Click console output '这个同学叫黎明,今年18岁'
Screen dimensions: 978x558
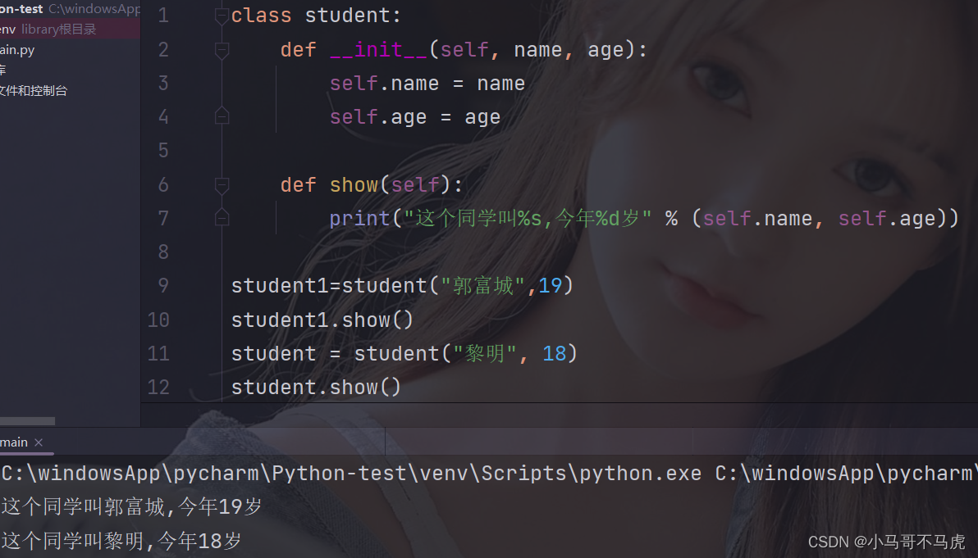[121, 541]
